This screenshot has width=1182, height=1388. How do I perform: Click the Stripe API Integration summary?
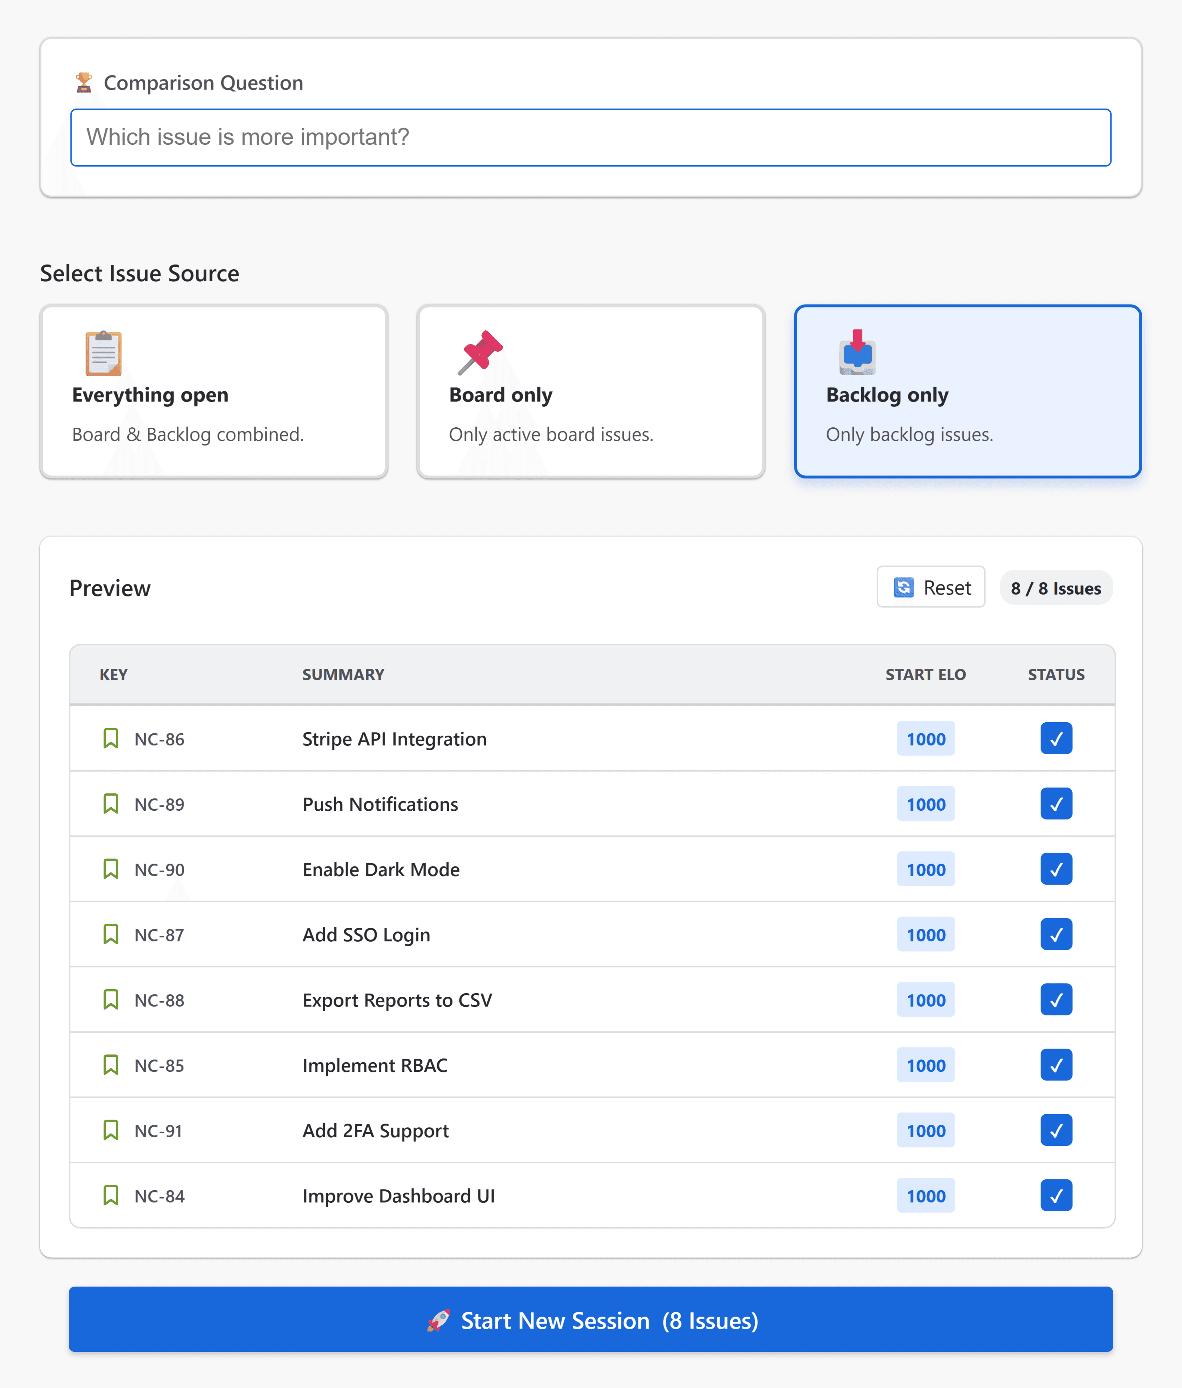coord(394,739)
